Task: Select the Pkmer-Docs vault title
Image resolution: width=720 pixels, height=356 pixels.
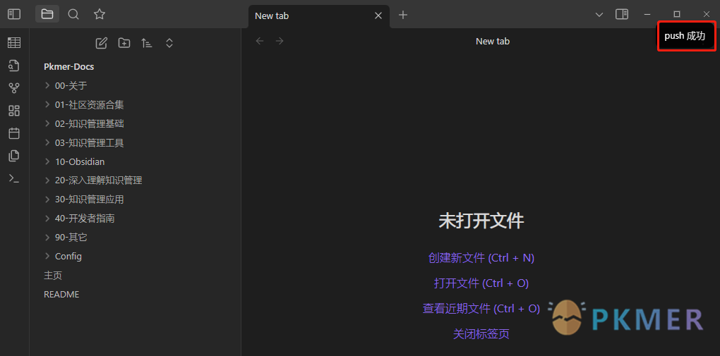Action: (69, 67)
